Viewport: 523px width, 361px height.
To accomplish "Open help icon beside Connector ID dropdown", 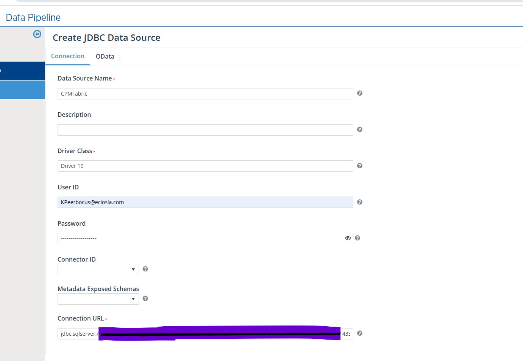I will tap(145, 269).
